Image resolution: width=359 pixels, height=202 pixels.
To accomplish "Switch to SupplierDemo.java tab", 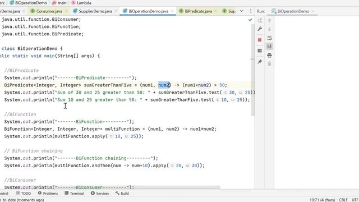I will click(x=95, y=11).
